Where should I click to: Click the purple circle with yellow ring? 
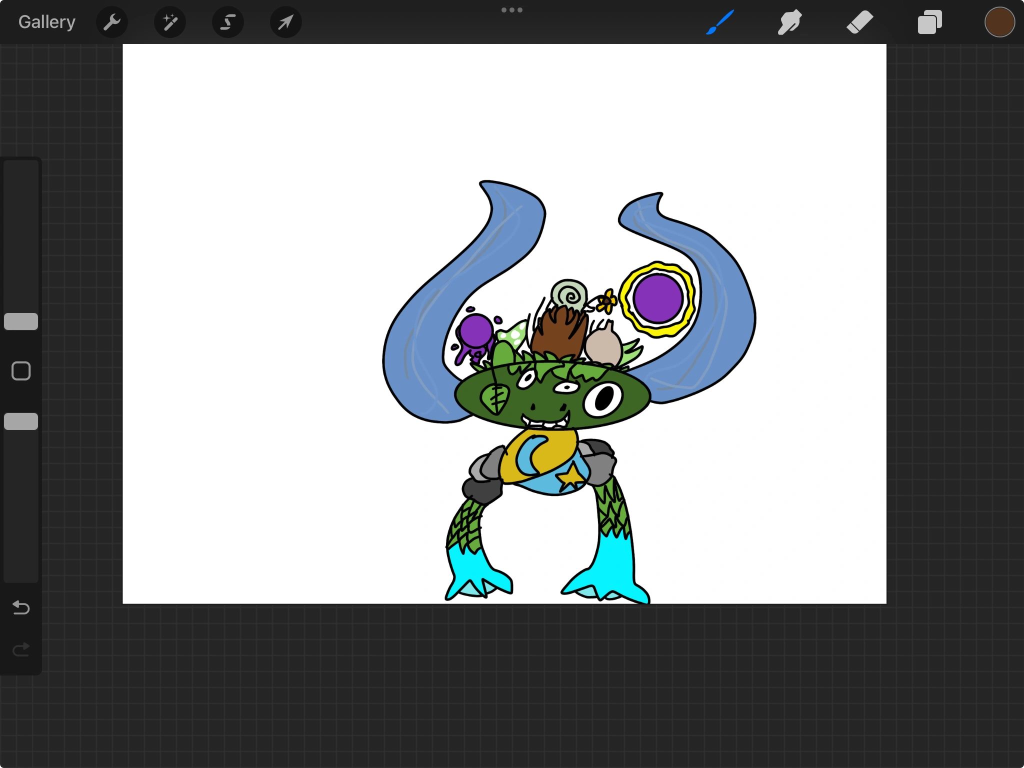[658, 298]
